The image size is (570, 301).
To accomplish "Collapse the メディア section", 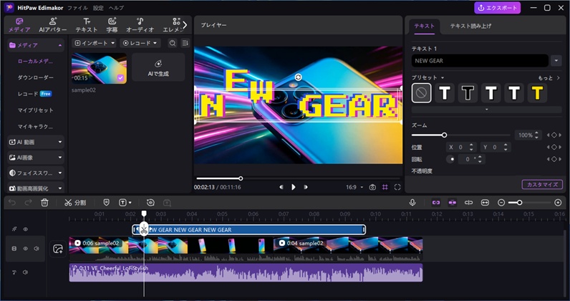I will point(60,45).
